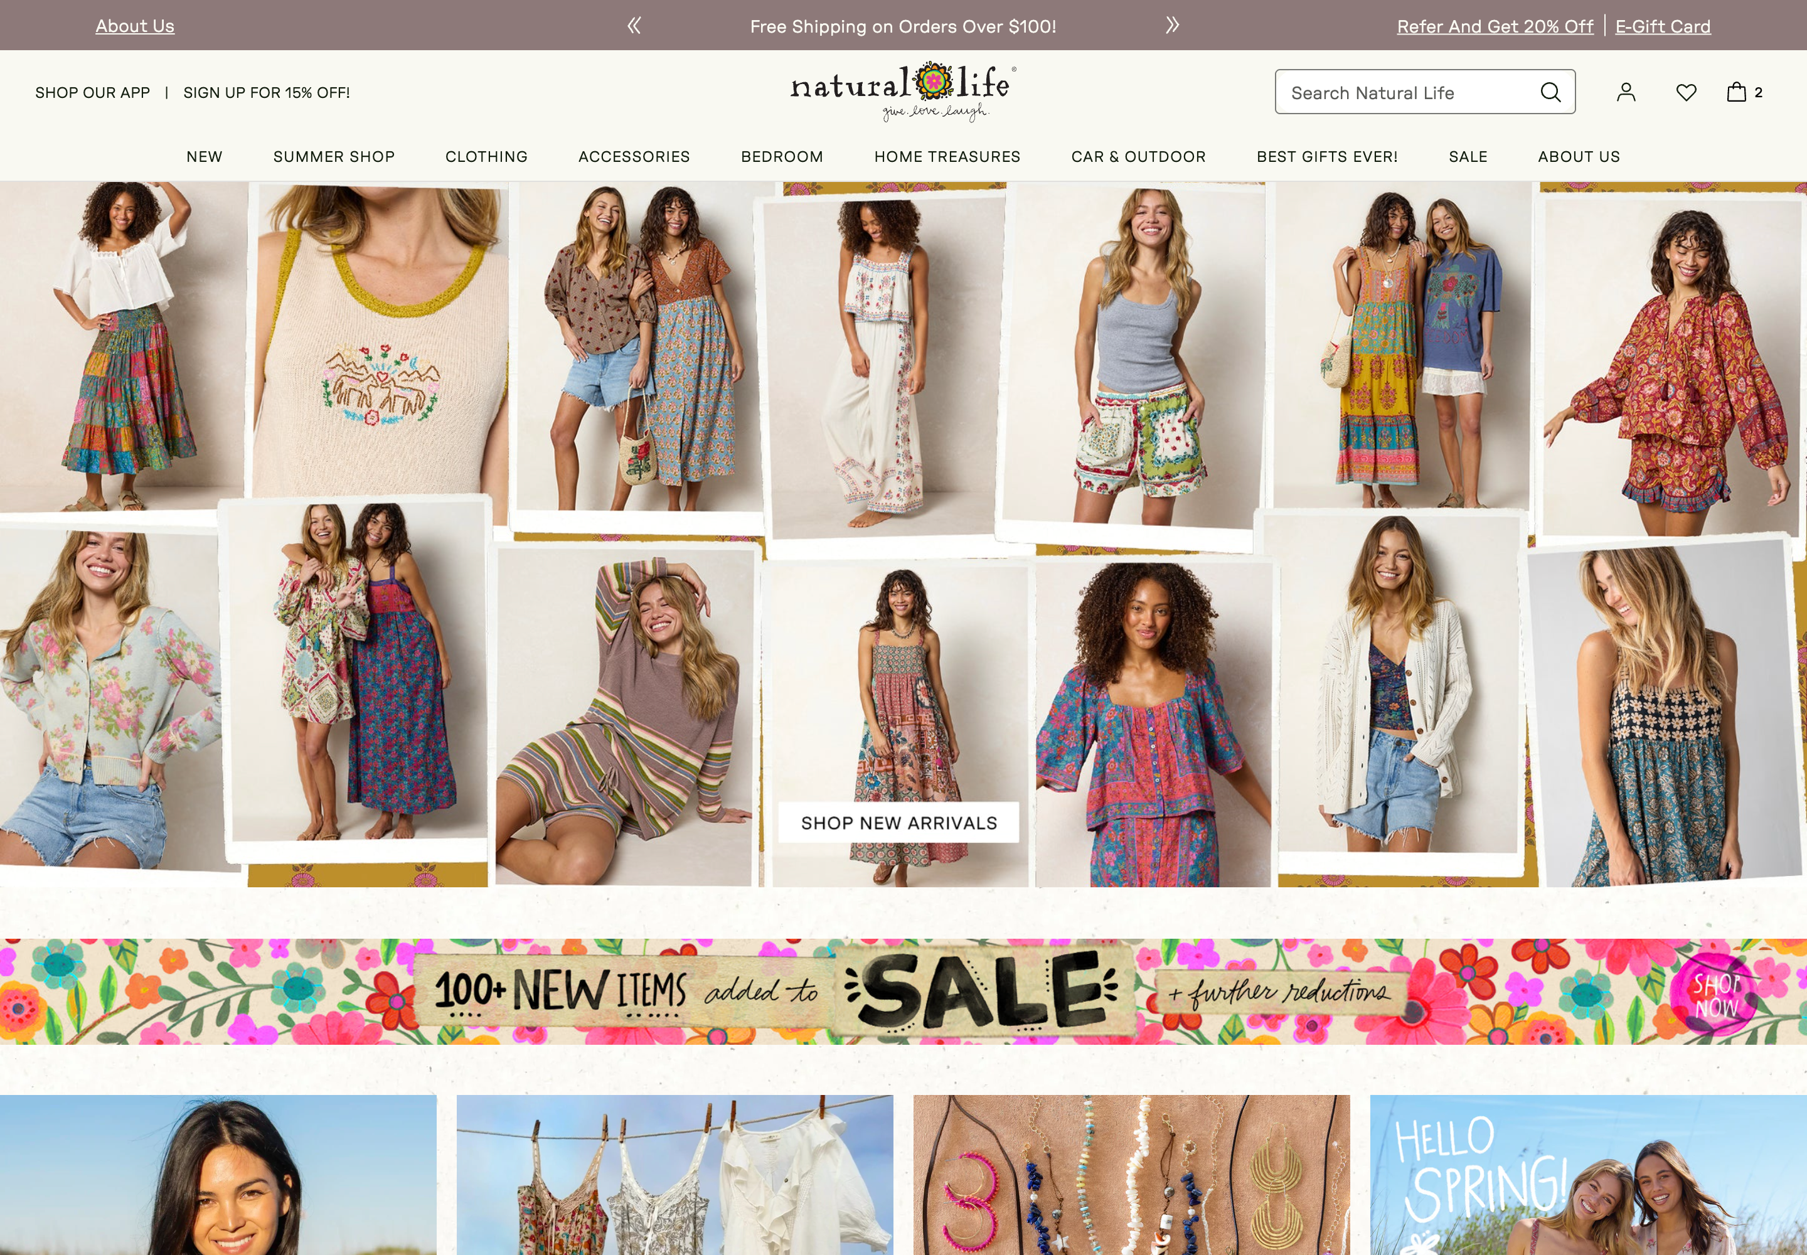The height and width of the screenshot is (1255, 1807).
Task: Open the Home Treasures menu
Action: [x=947, y=156]
